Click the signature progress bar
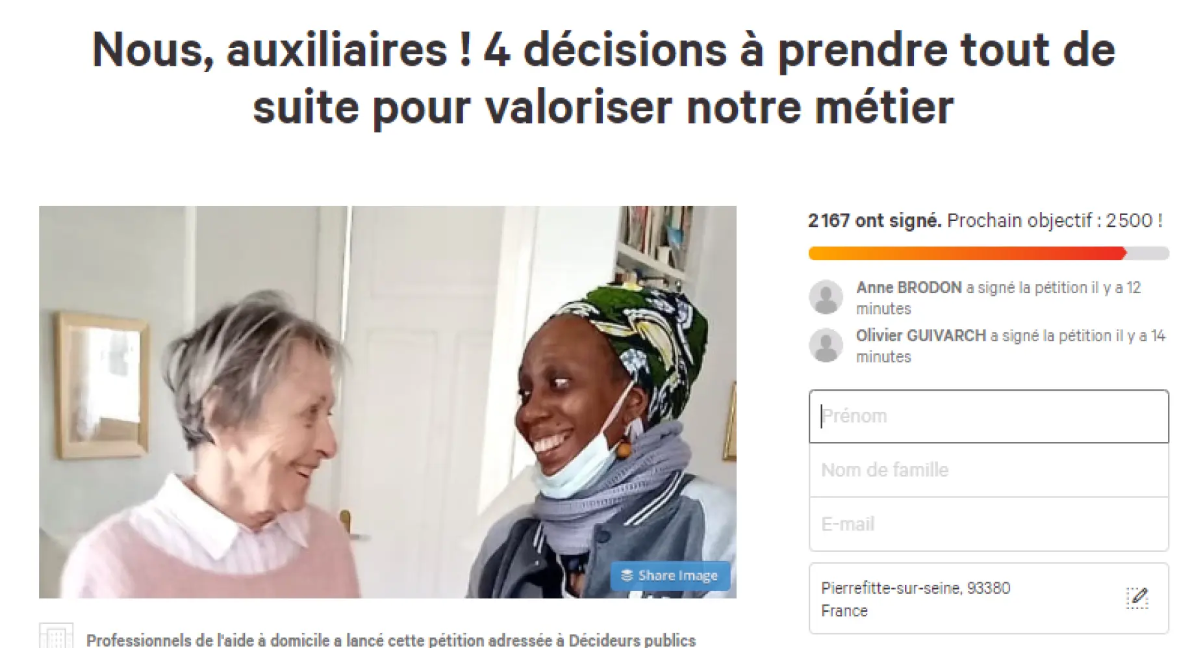Image resolution: width=1177 pixels, height=648 pixels. [989, 253]
